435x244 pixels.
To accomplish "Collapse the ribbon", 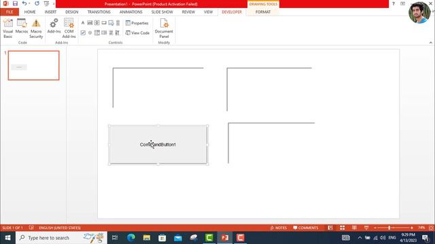I will (x=430, y=42).
